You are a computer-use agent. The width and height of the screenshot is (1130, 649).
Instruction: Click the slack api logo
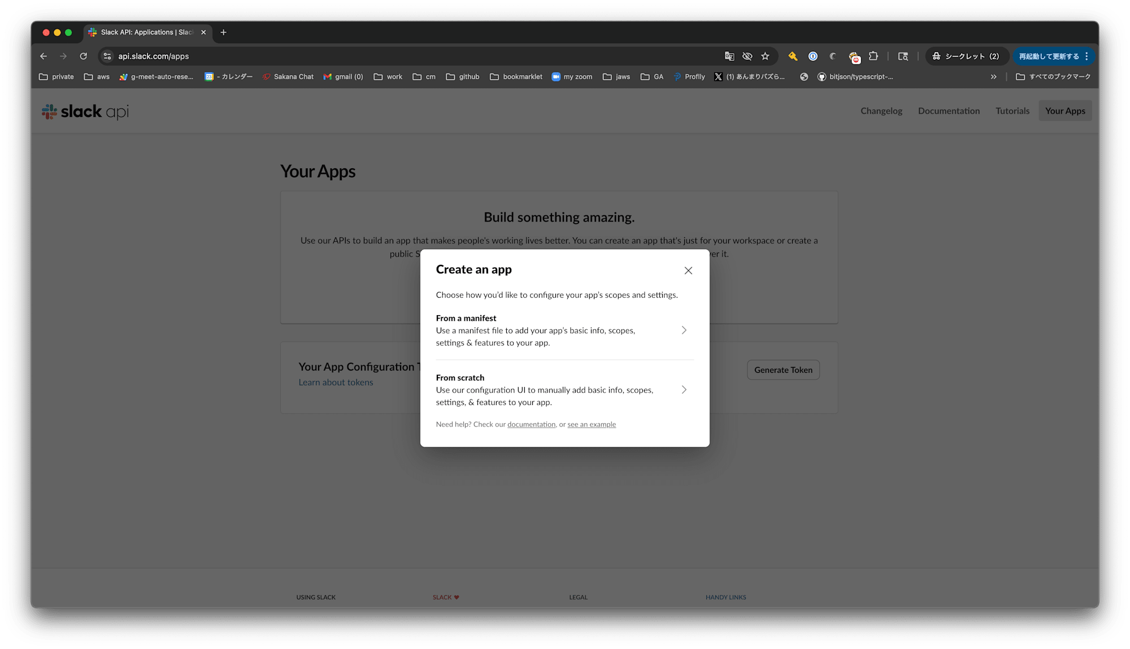pos(85,112)
